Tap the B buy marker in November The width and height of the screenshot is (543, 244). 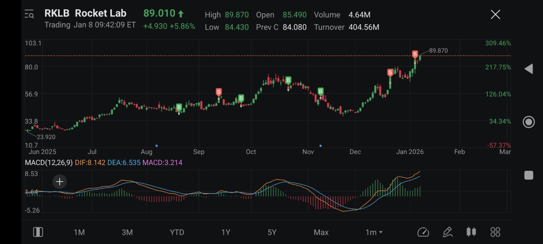320,91
